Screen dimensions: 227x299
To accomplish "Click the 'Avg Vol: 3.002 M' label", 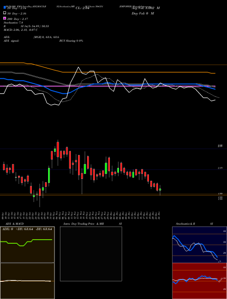I will coord(146,8).
